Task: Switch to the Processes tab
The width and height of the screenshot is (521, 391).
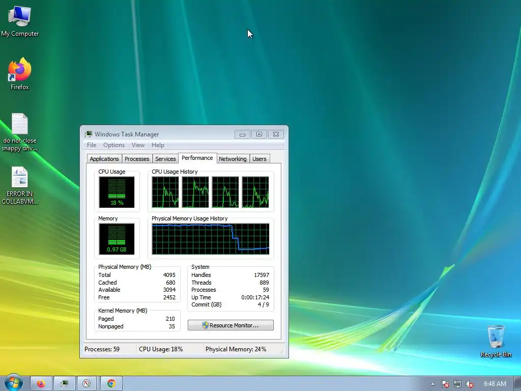Action: click(137, 159)
